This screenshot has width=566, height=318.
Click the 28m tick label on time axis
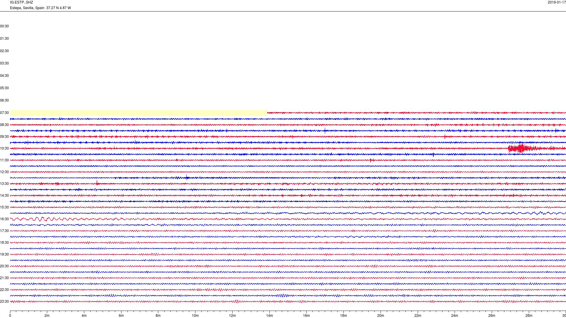[529, 316]
